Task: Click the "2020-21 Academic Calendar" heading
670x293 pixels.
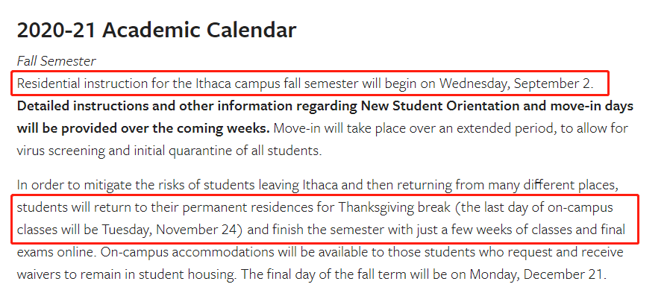Action: click(157, 30)
